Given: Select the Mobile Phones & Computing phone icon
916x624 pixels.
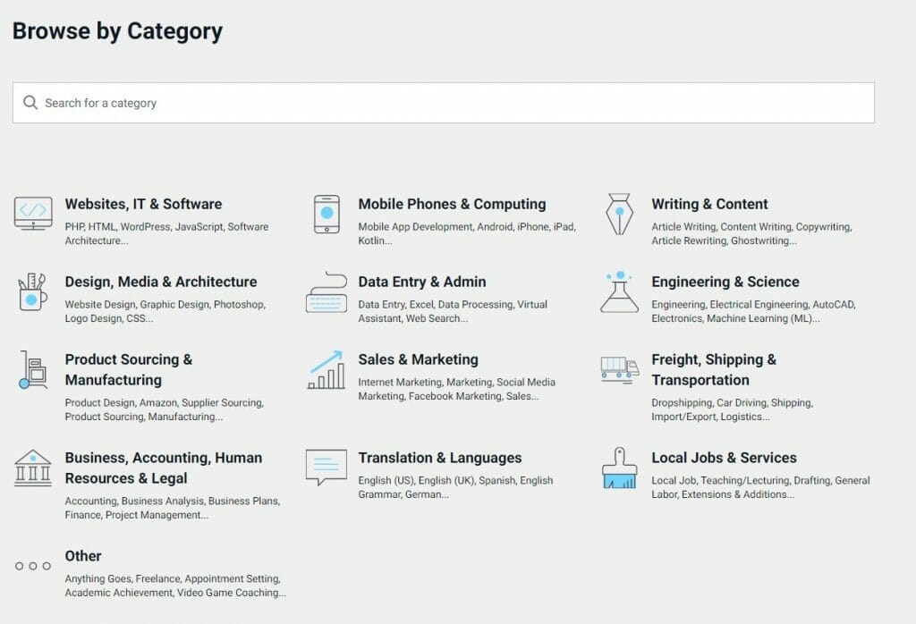Looking at the screenshot, I should click(x=327, y=215).
